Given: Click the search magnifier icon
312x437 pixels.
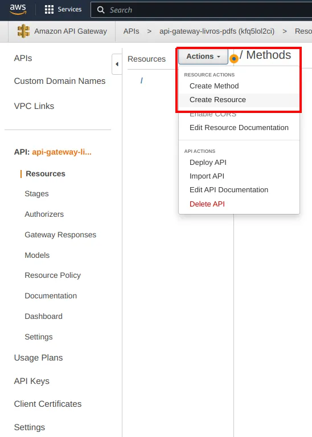Looking at the screenshot, I should point(101,10).
